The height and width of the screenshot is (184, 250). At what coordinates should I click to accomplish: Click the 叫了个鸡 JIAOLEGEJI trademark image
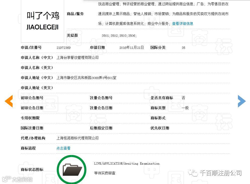(x=43, y=21)
